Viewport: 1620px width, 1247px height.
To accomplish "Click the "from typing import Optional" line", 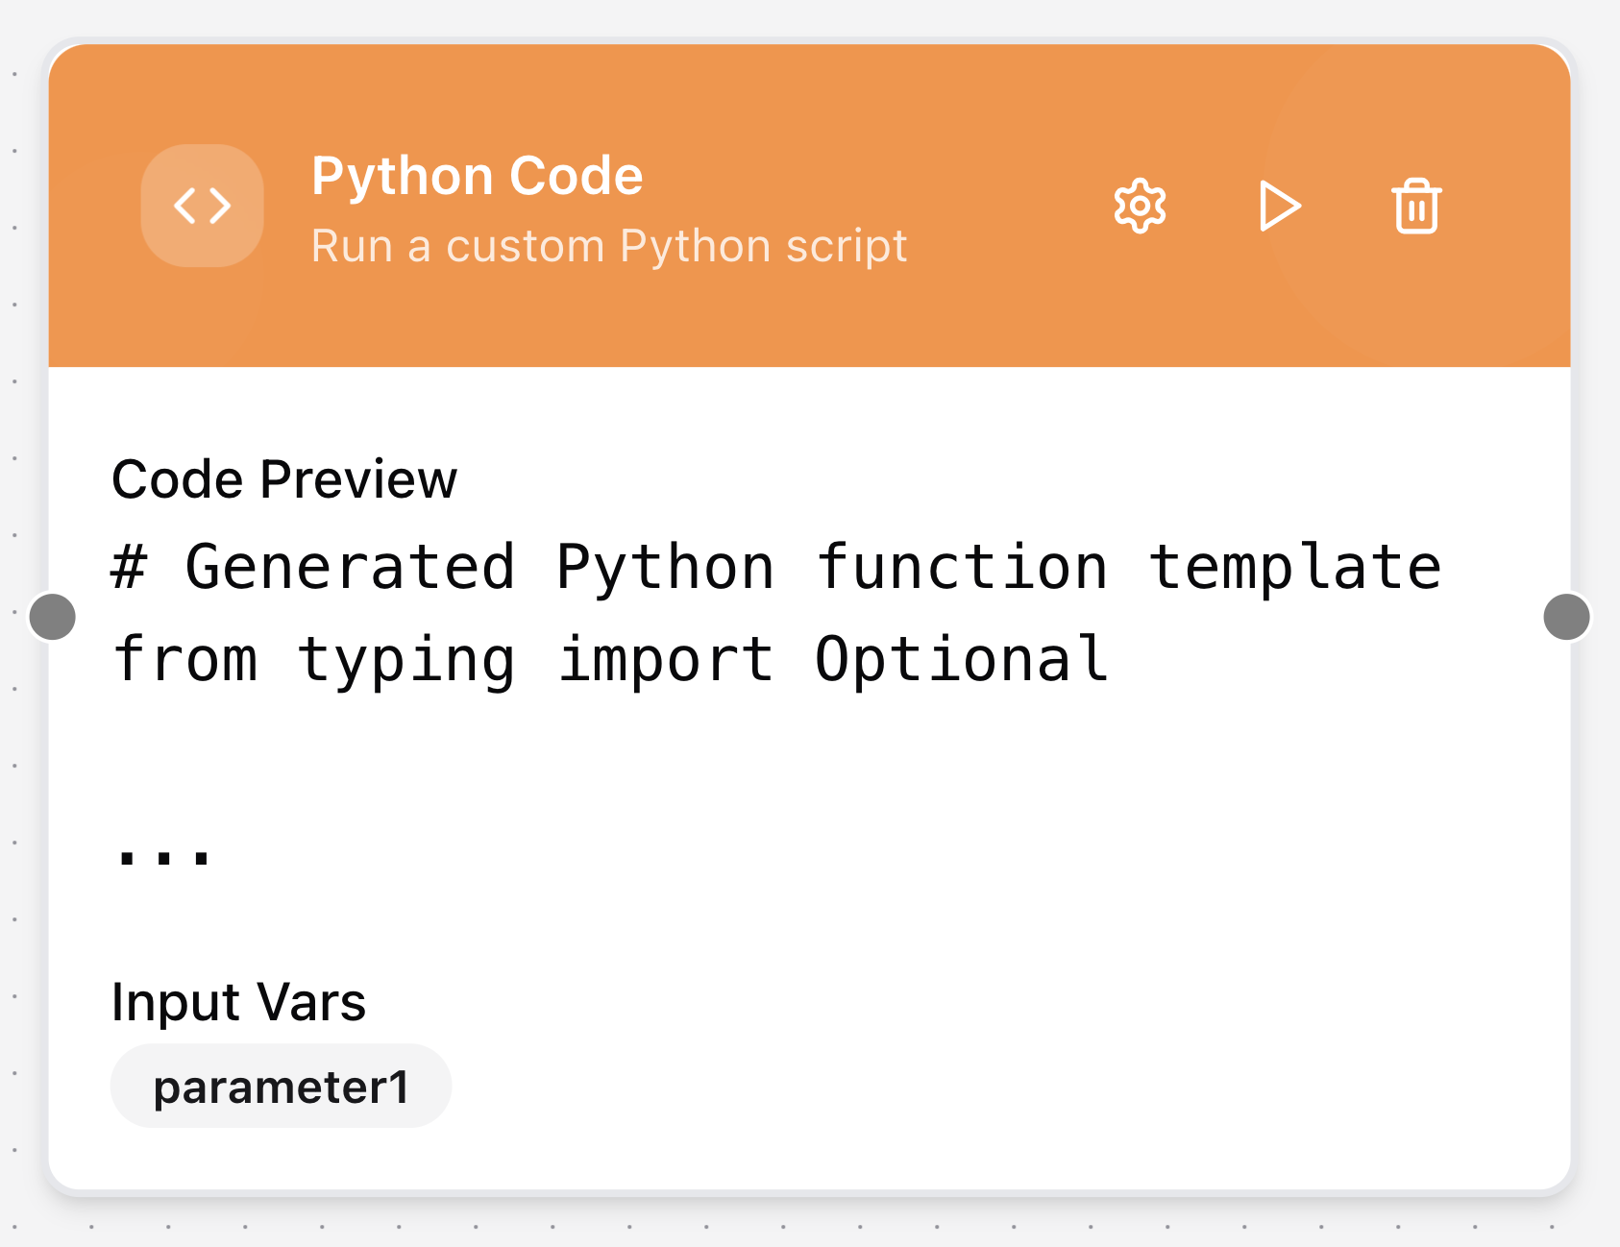I will [x=611, y=660].
